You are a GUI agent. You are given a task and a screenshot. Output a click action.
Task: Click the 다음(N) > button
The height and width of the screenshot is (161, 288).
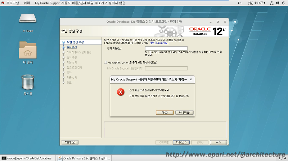coord(181,142)
